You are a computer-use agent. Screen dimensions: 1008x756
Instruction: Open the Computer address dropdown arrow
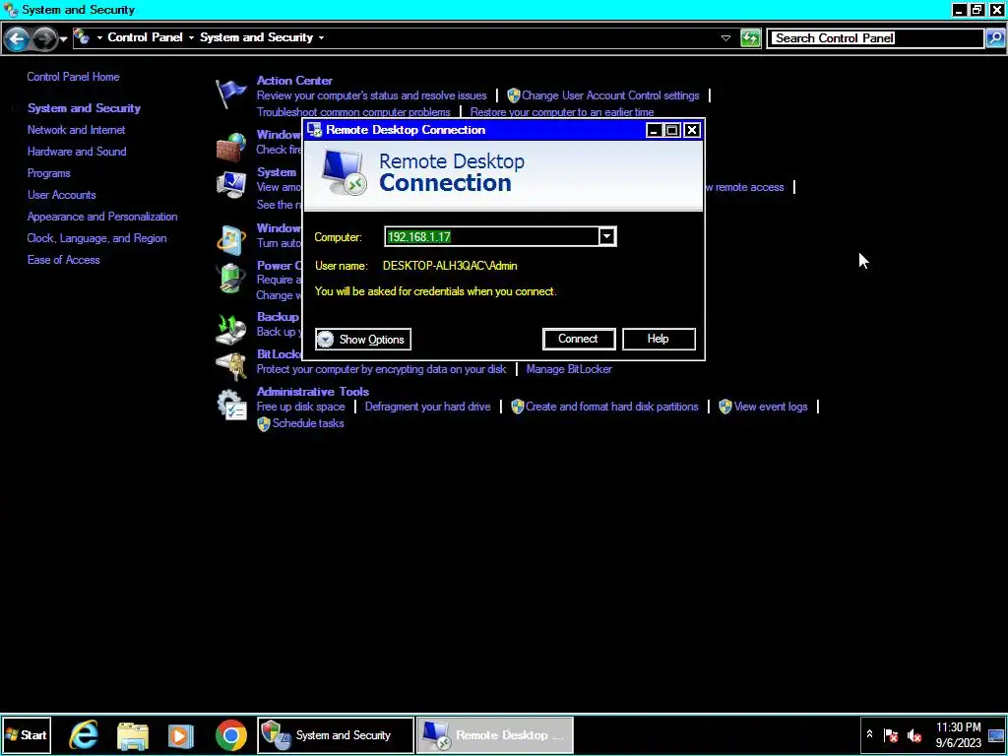pos(606,236)
